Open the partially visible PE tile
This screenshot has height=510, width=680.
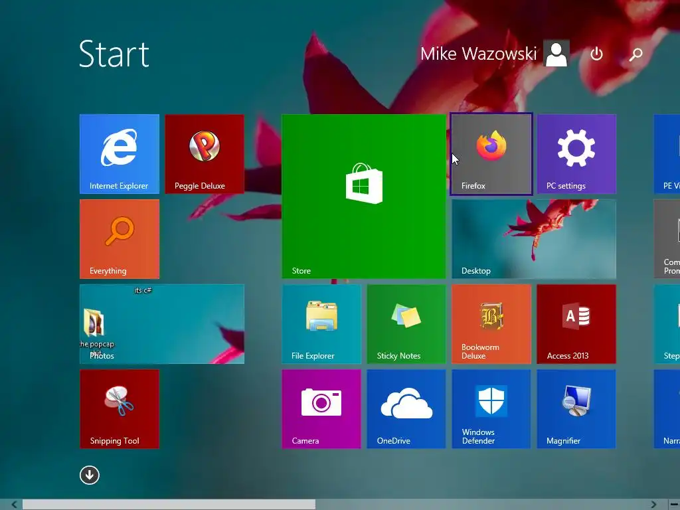667,154
